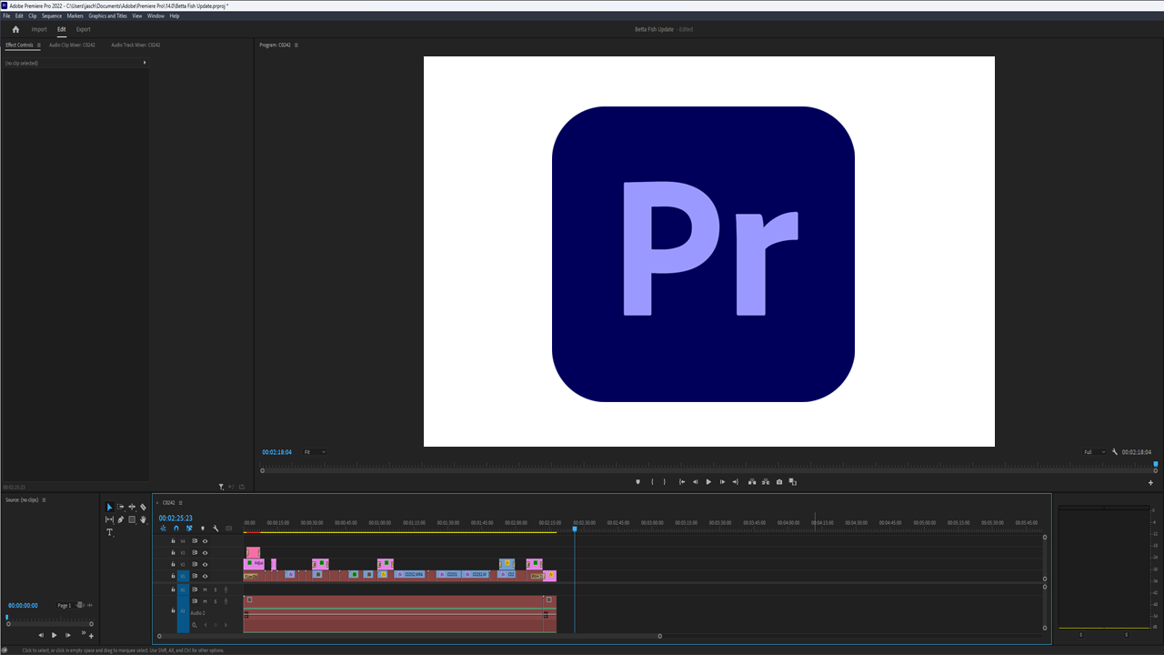The width and height of the screenshot is (1164, 655).
Task: Add a marker in the Program monitor
Action: (637, 482)
